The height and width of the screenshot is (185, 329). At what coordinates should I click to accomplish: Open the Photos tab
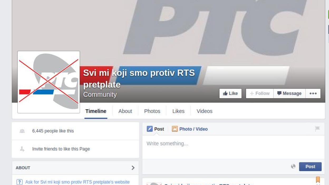[152, 111]
